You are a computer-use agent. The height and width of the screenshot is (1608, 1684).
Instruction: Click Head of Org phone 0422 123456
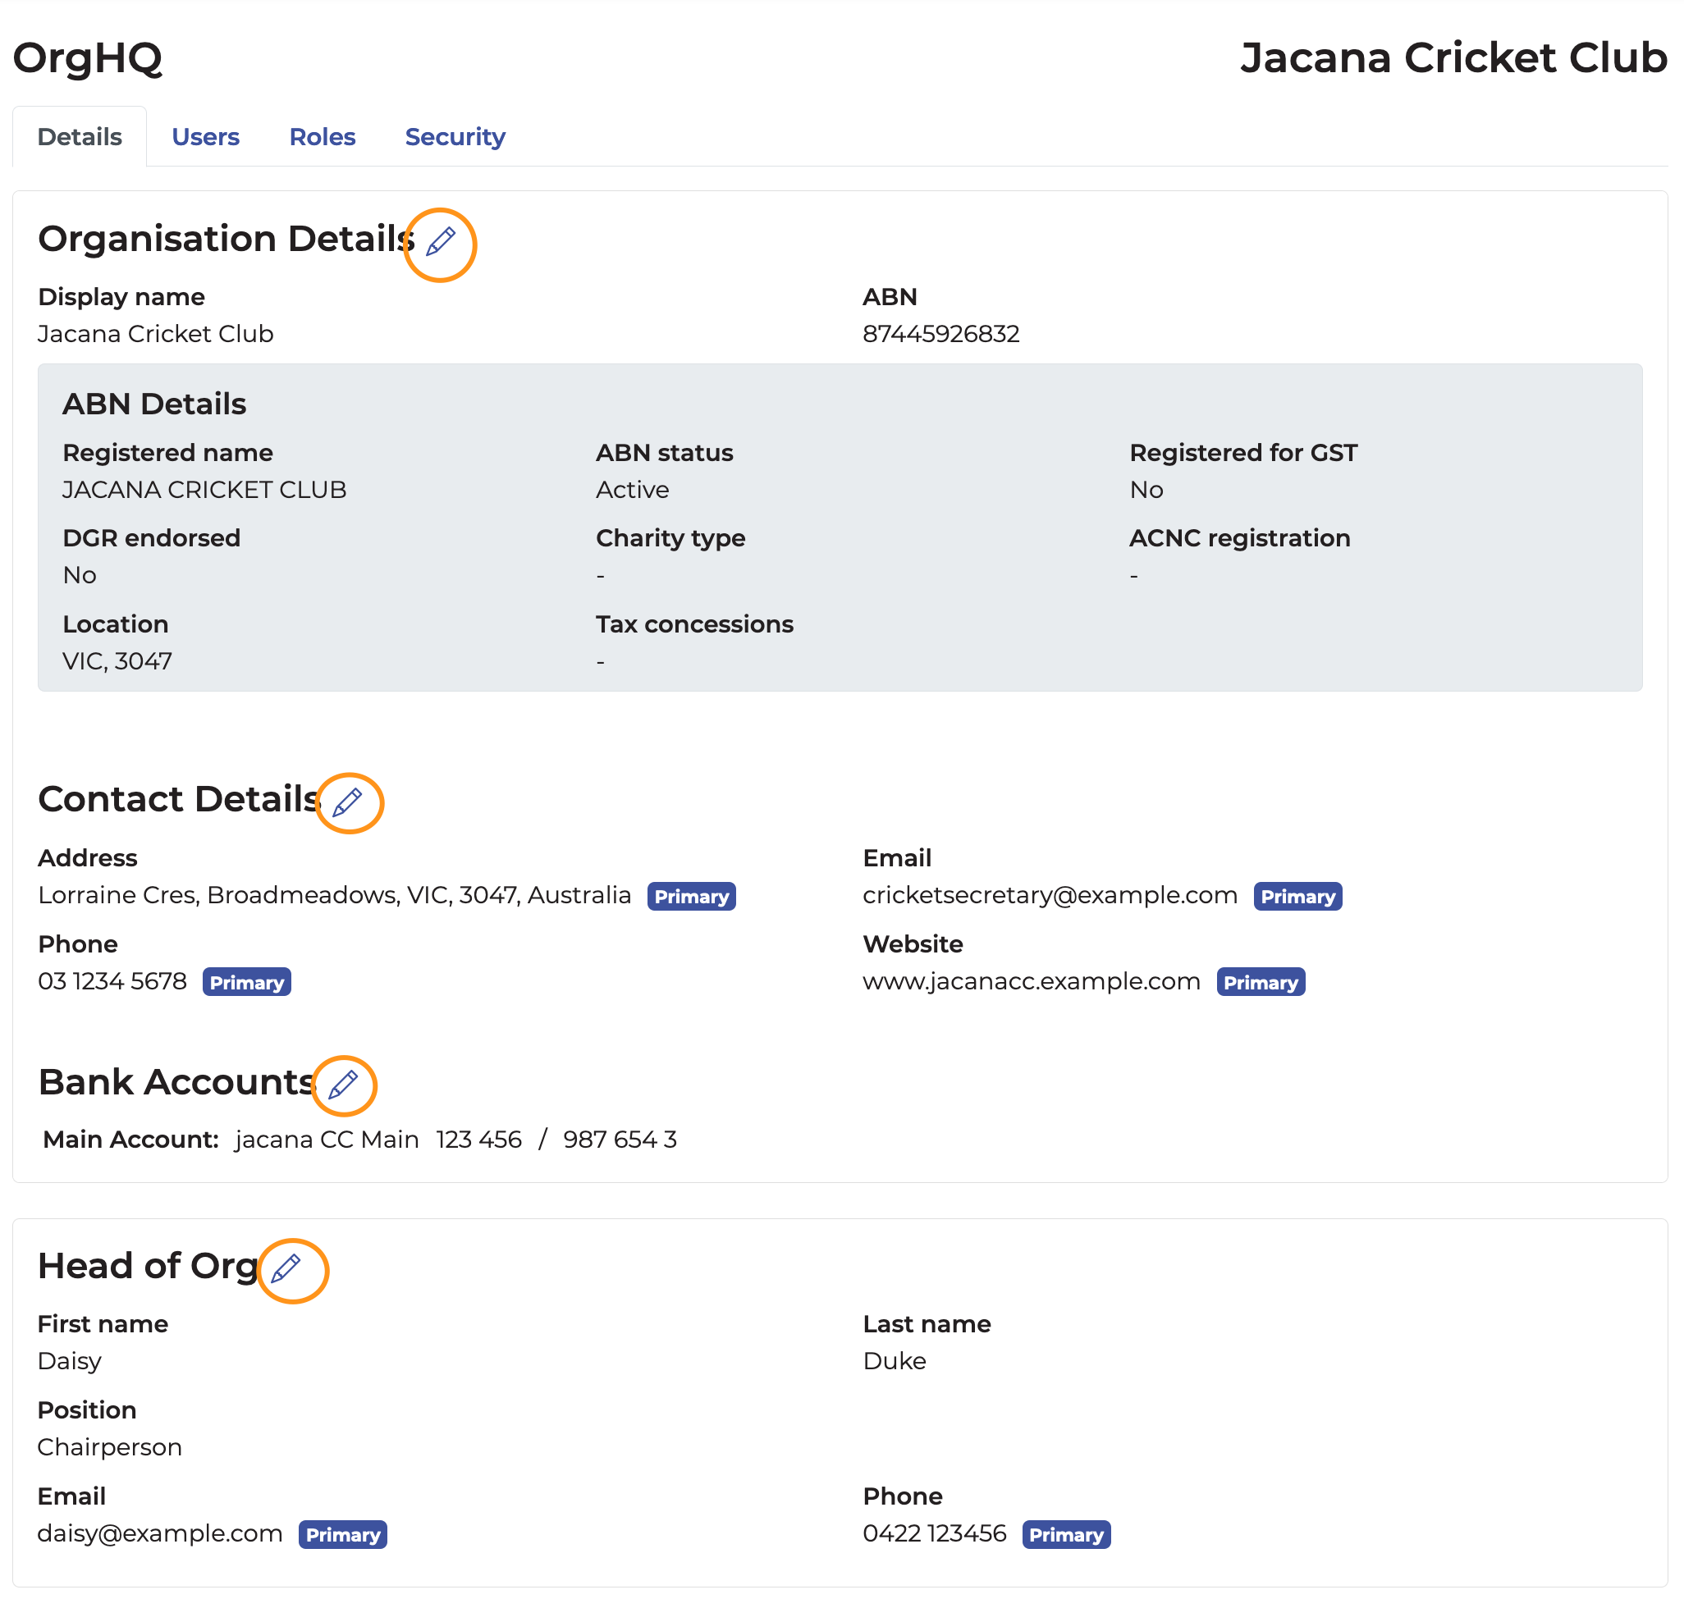click(934, 1534)
